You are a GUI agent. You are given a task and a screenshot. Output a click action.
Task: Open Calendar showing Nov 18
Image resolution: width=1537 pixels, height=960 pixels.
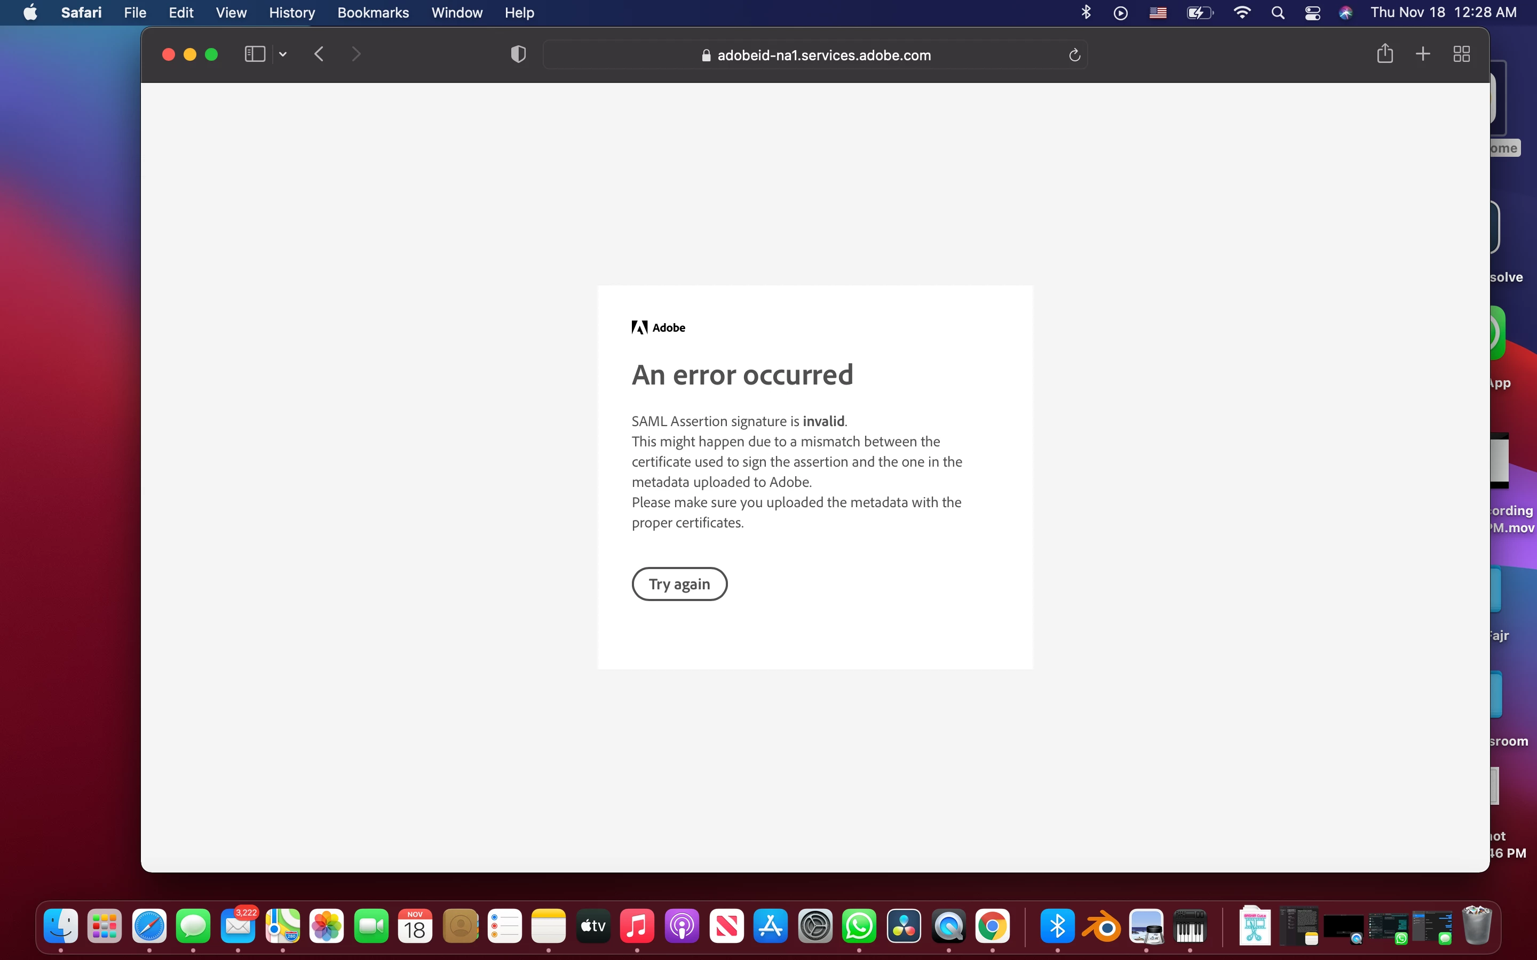(x=415, y=926)
